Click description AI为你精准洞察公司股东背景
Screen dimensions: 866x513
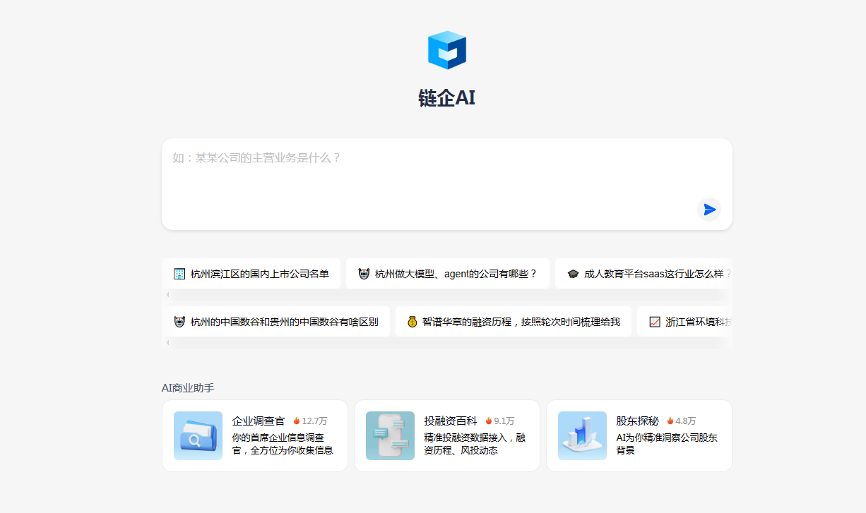click(667, 444)
